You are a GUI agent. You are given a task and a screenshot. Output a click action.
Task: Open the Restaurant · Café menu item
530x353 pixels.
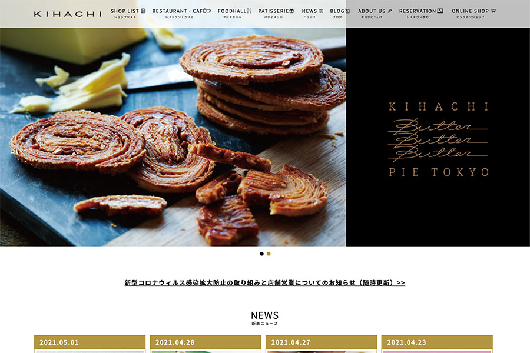181,13
